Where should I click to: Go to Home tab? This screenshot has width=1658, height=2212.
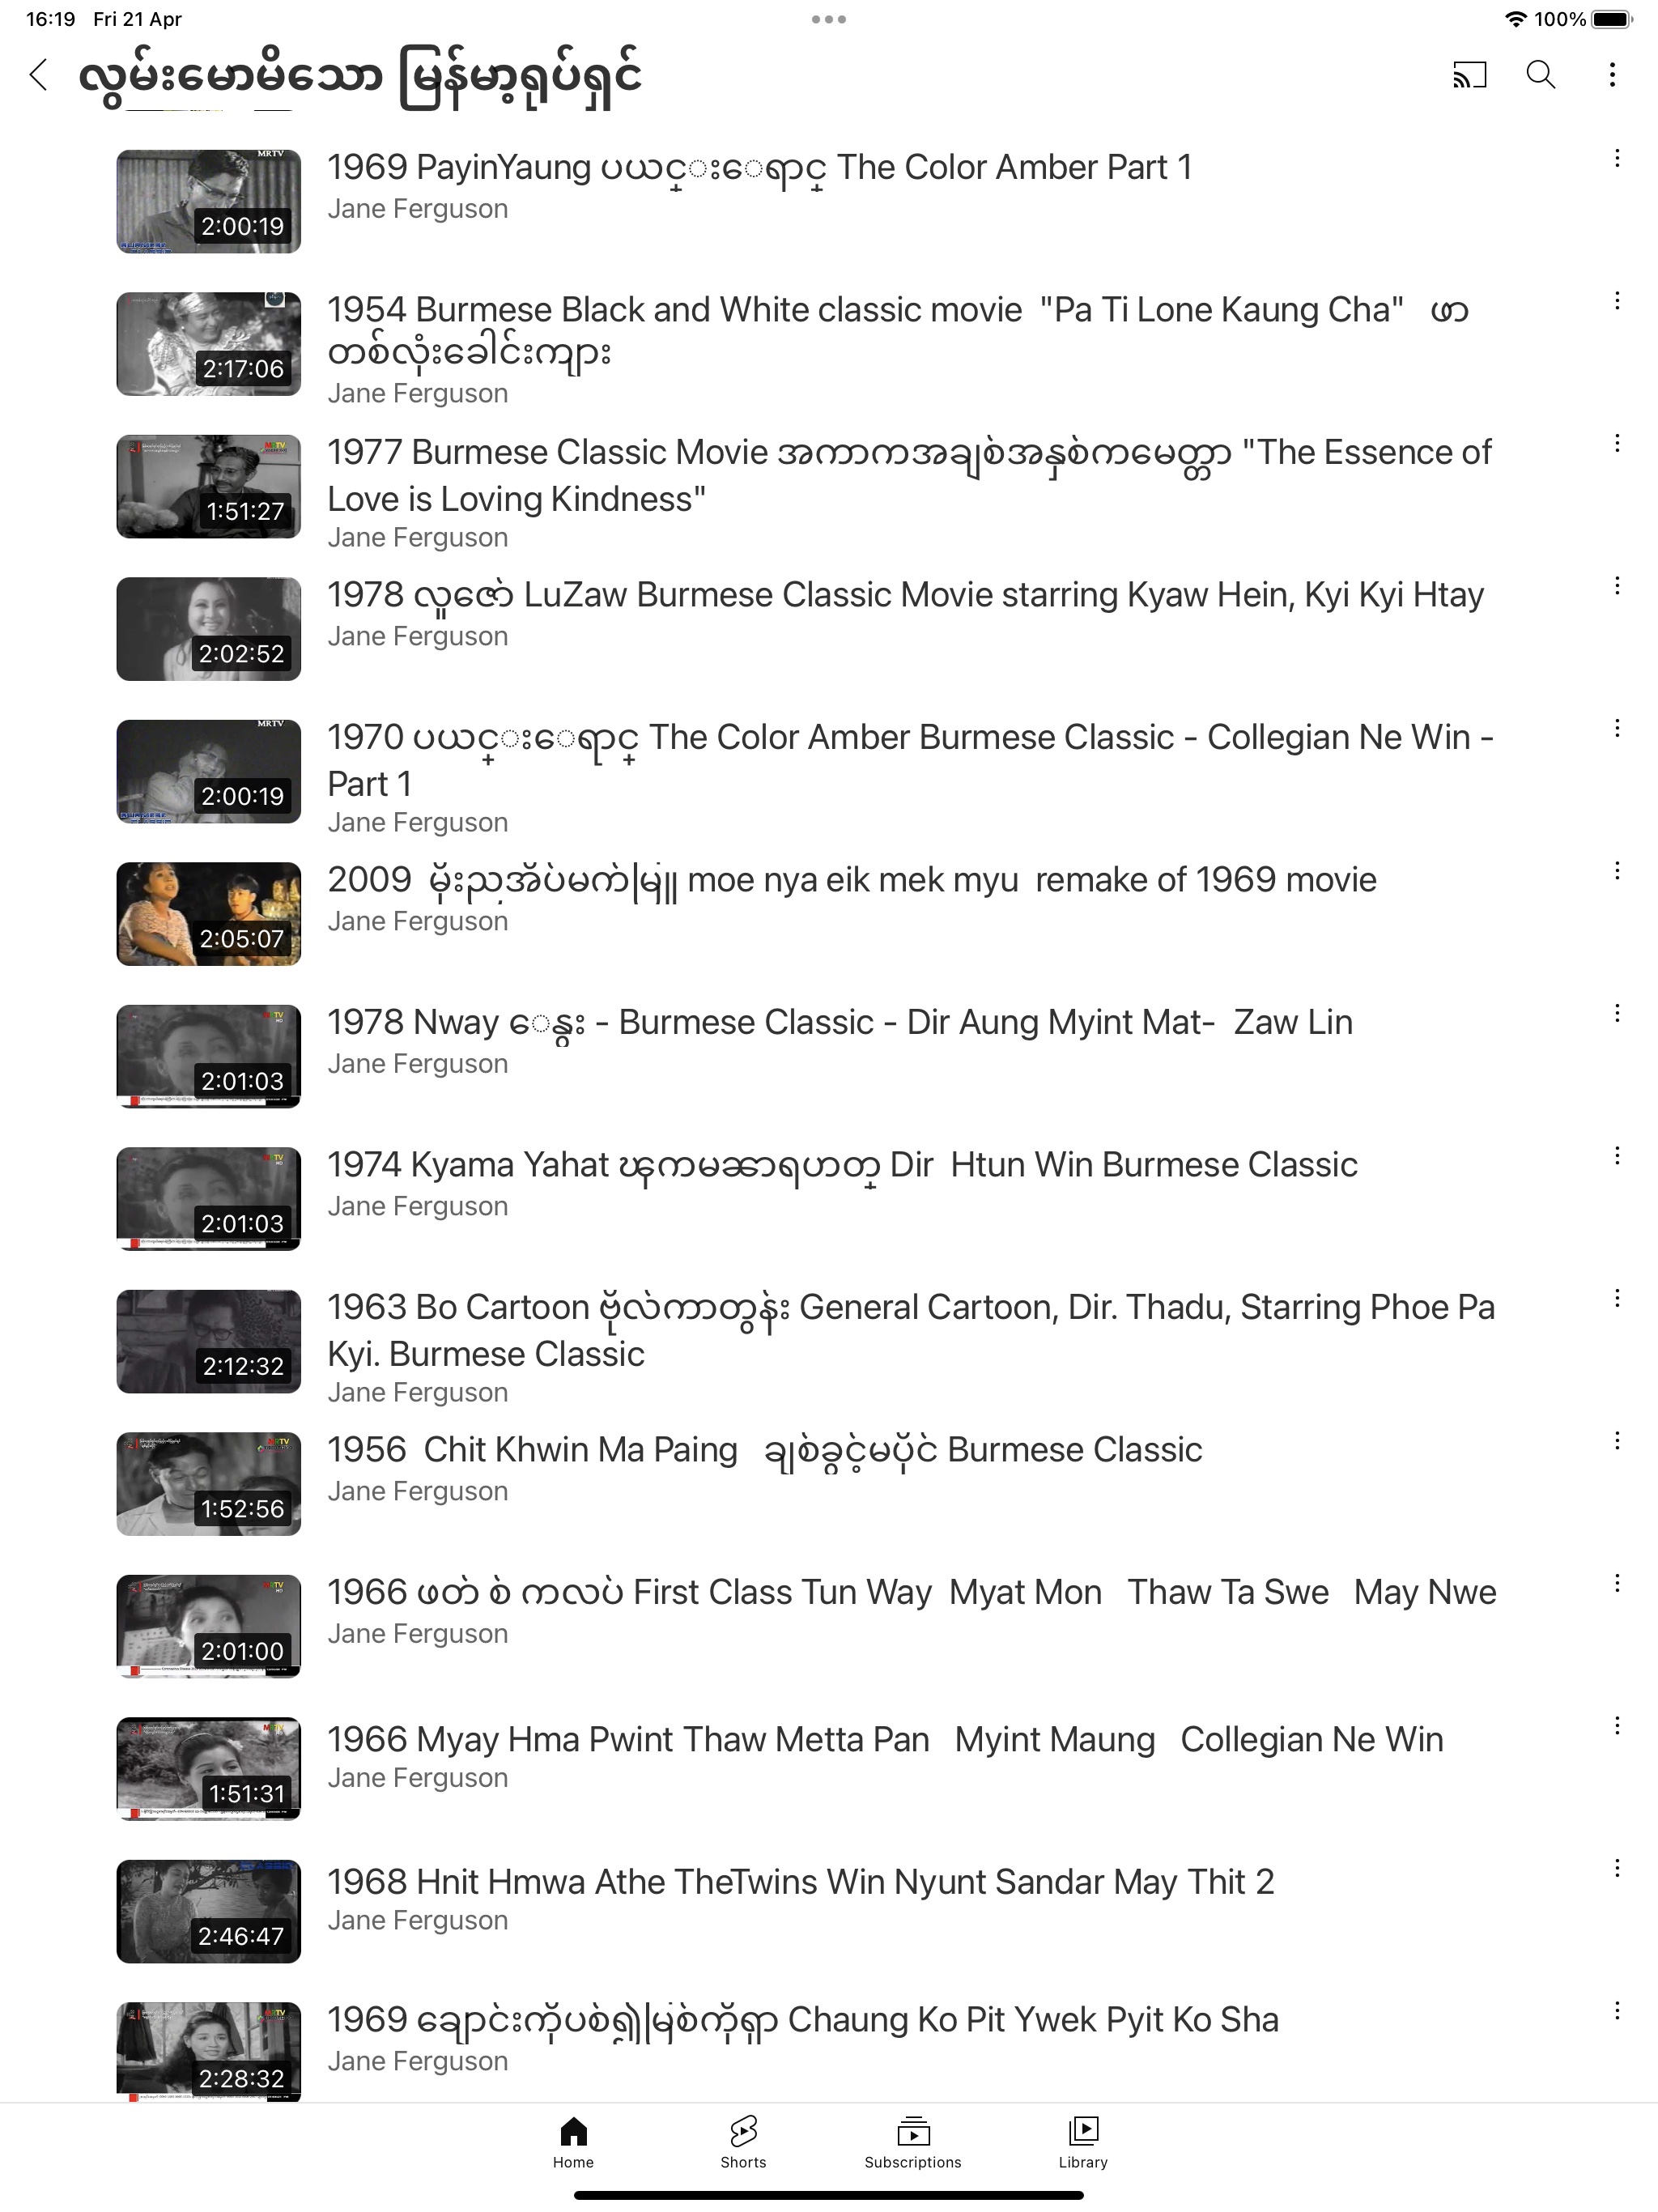573,2142
